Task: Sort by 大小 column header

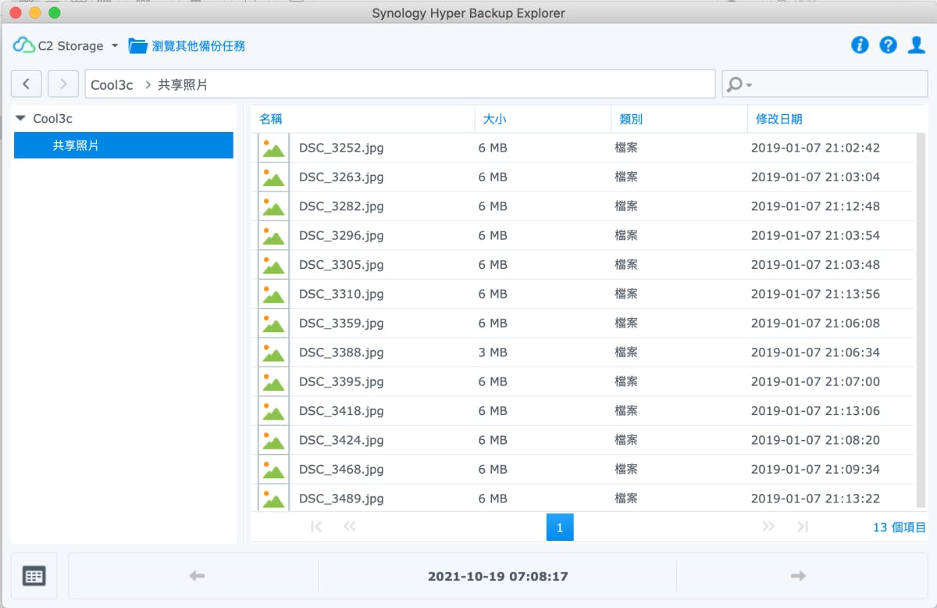Action: [x=494, y=119]
